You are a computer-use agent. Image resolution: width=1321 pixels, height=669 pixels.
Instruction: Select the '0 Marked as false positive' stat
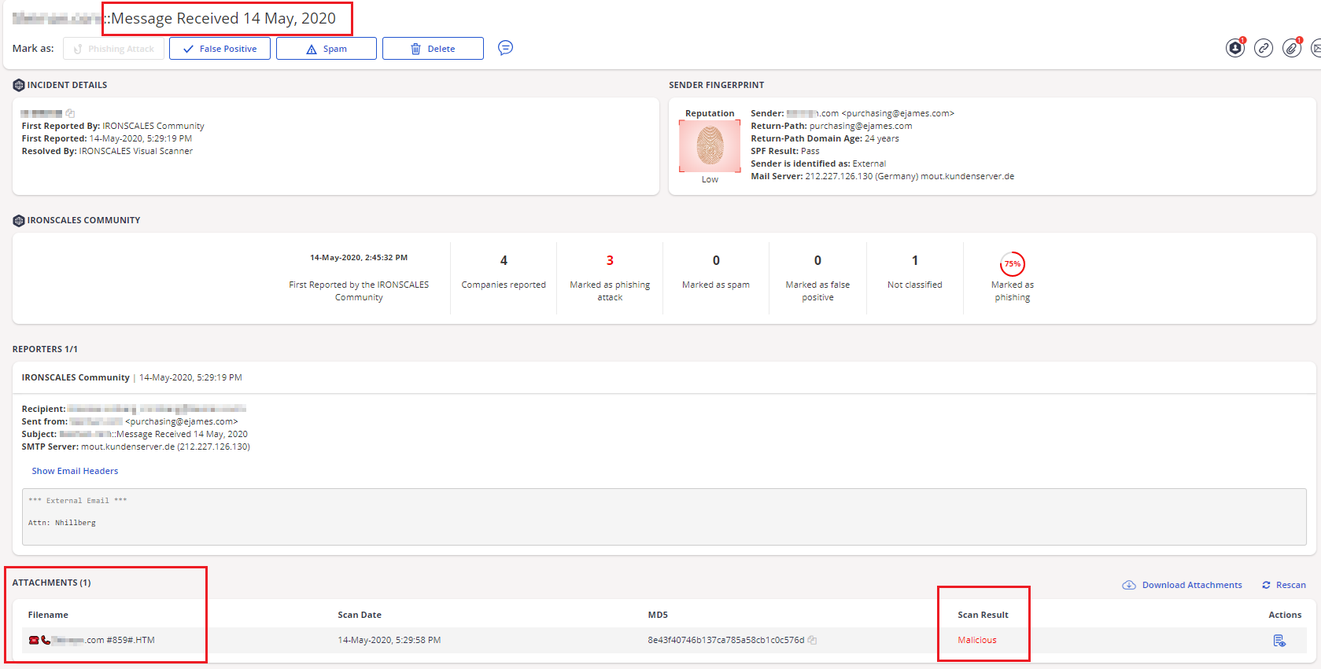(817, 278)
